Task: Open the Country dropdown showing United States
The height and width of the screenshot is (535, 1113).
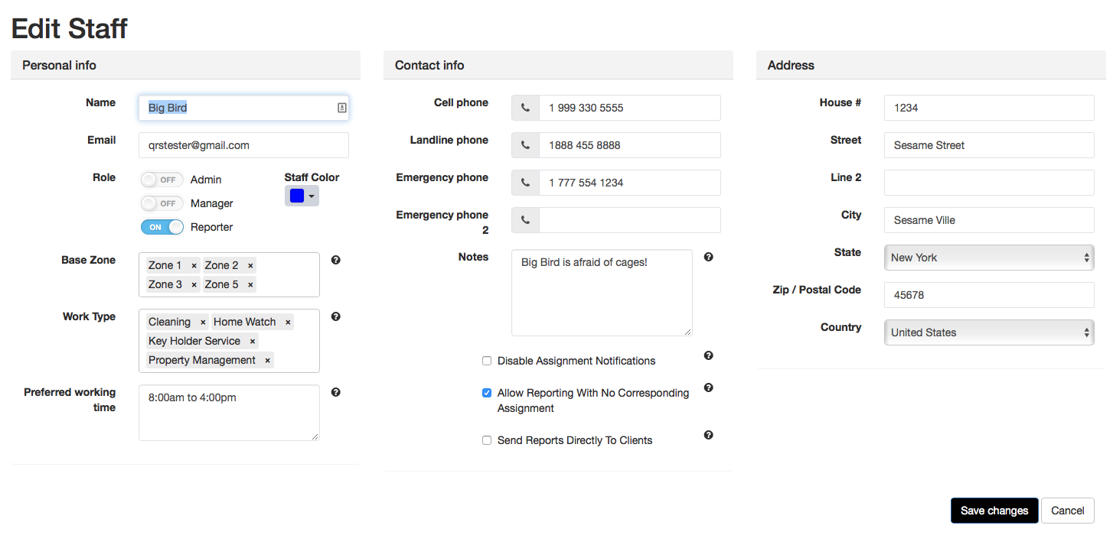Action: pyautogui.click(x=988, y=332)
